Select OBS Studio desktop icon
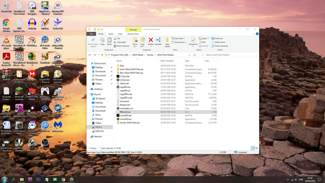The height and width of the screenshot is (183, 325). [x=45, y=144]
